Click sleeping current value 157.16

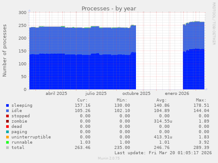pos(82,105)
